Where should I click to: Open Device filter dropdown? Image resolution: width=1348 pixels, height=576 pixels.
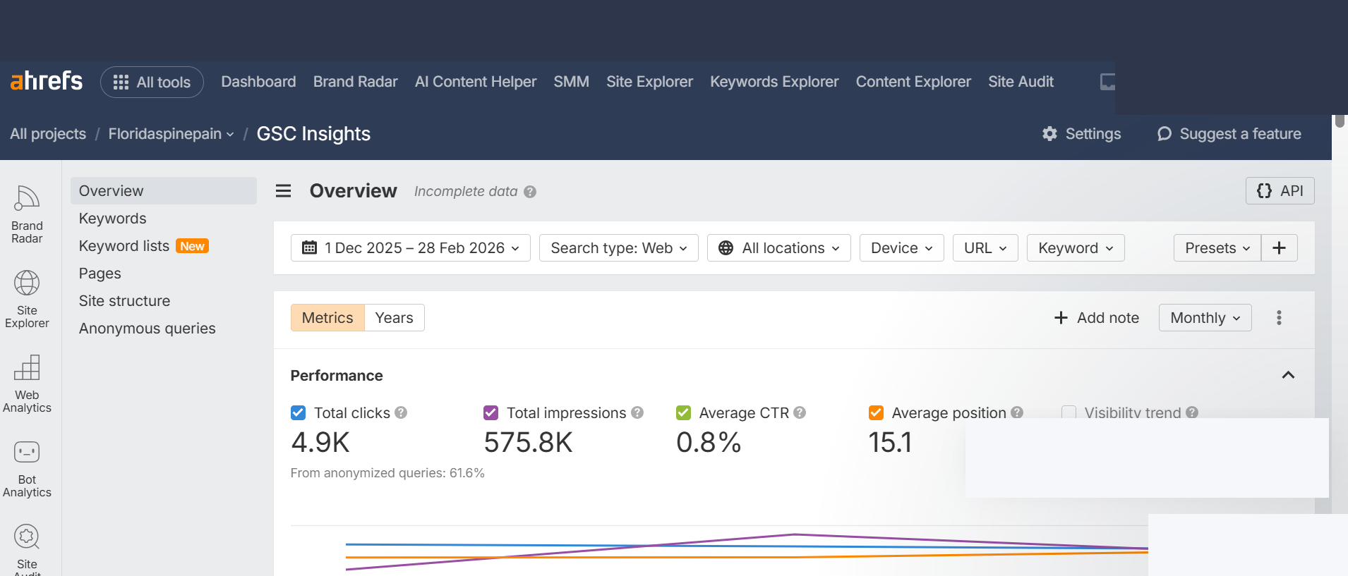[x=902, y=248]
